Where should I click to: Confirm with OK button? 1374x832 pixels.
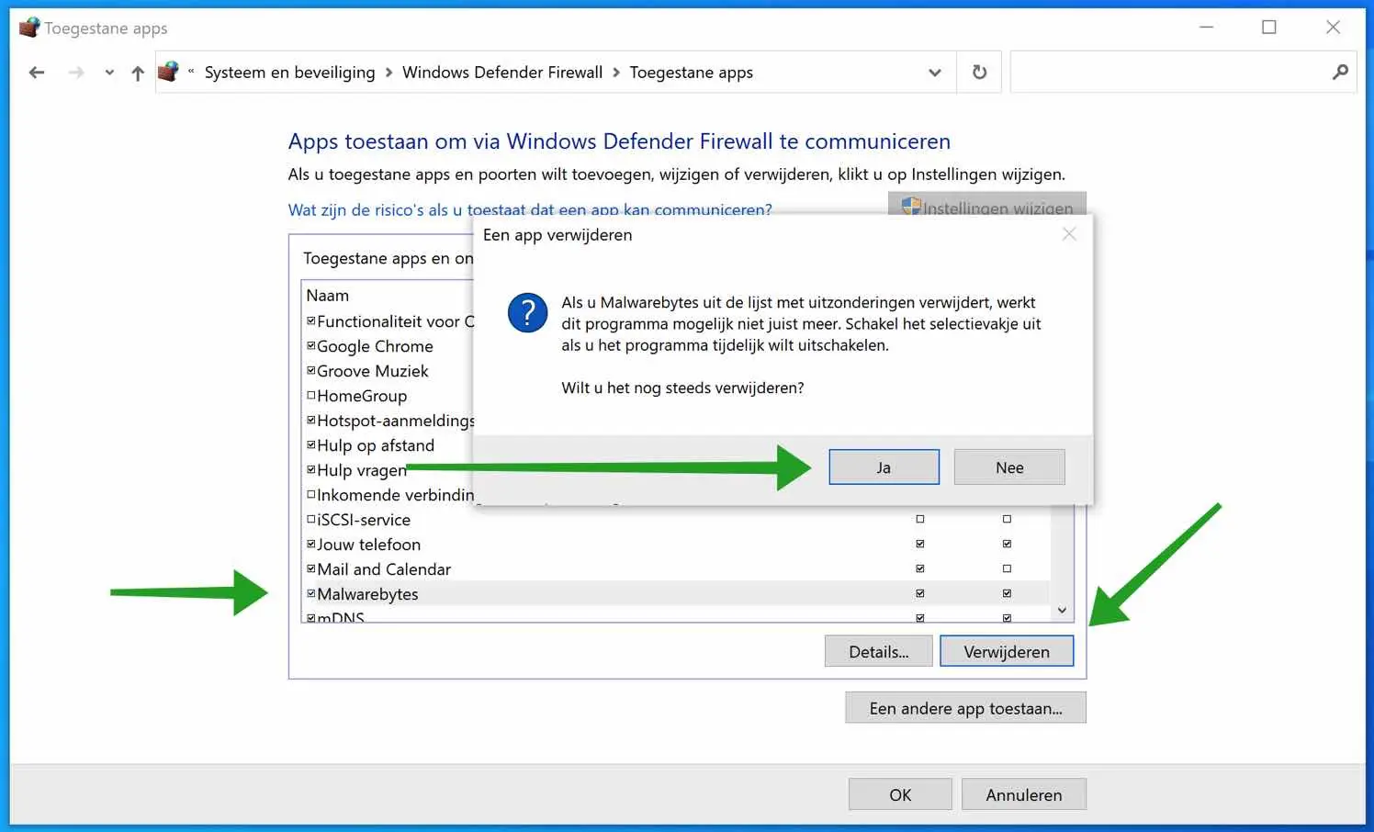(x=900, y=794)
